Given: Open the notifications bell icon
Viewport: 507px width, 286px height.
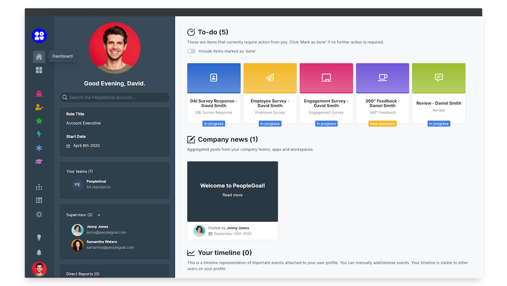Looking at the screenshot, I should (39, 252).
